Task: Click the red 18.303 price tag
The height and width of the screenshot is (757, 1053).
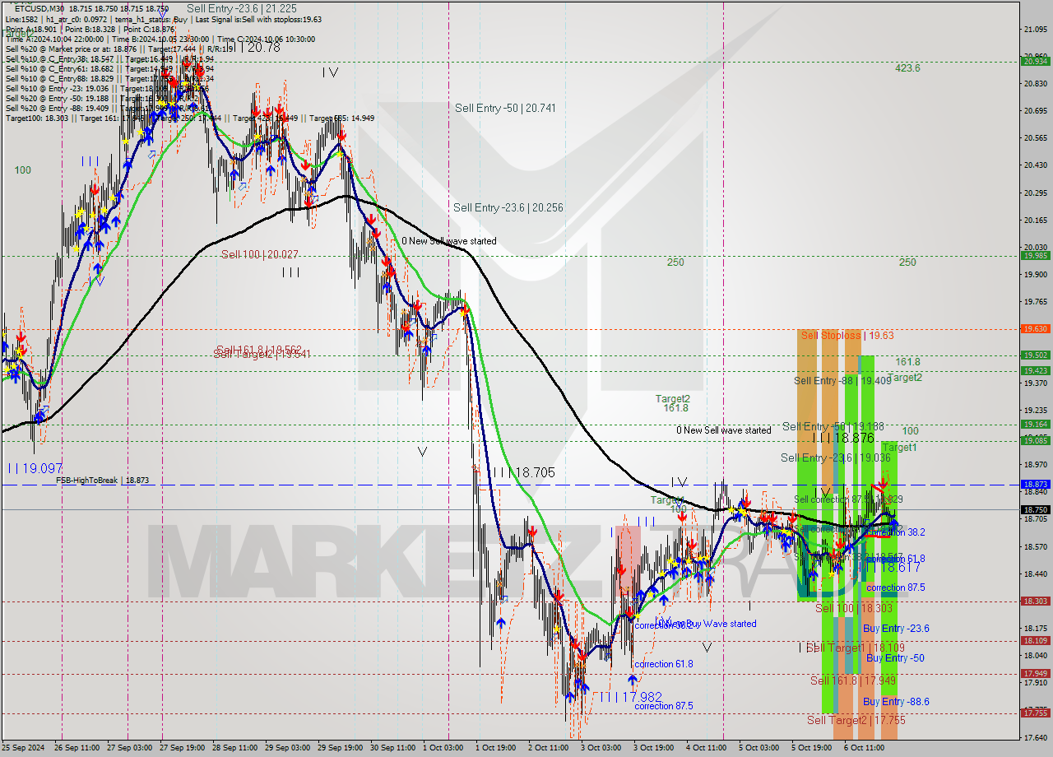Action: pyautogui.click(x=1035, y=601)
